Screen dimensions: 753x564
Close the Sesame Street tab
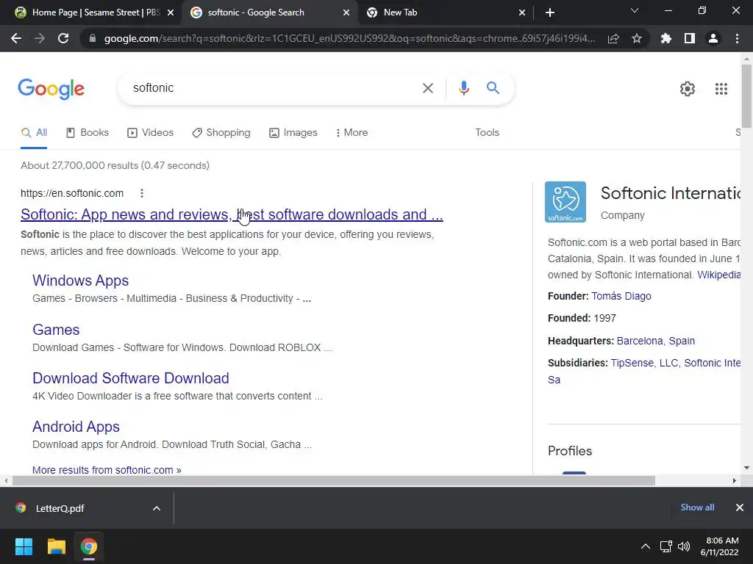coord(171,12)
